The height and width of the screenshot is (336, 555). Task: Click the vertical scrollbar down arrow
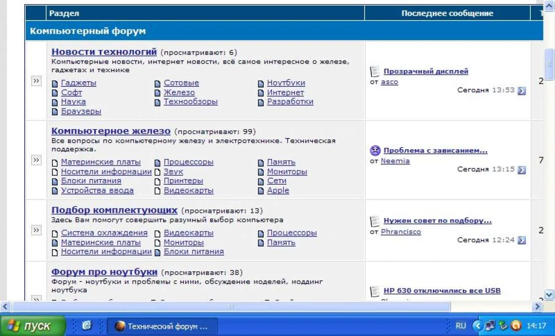pyautogui.click(x=549, y=295)
